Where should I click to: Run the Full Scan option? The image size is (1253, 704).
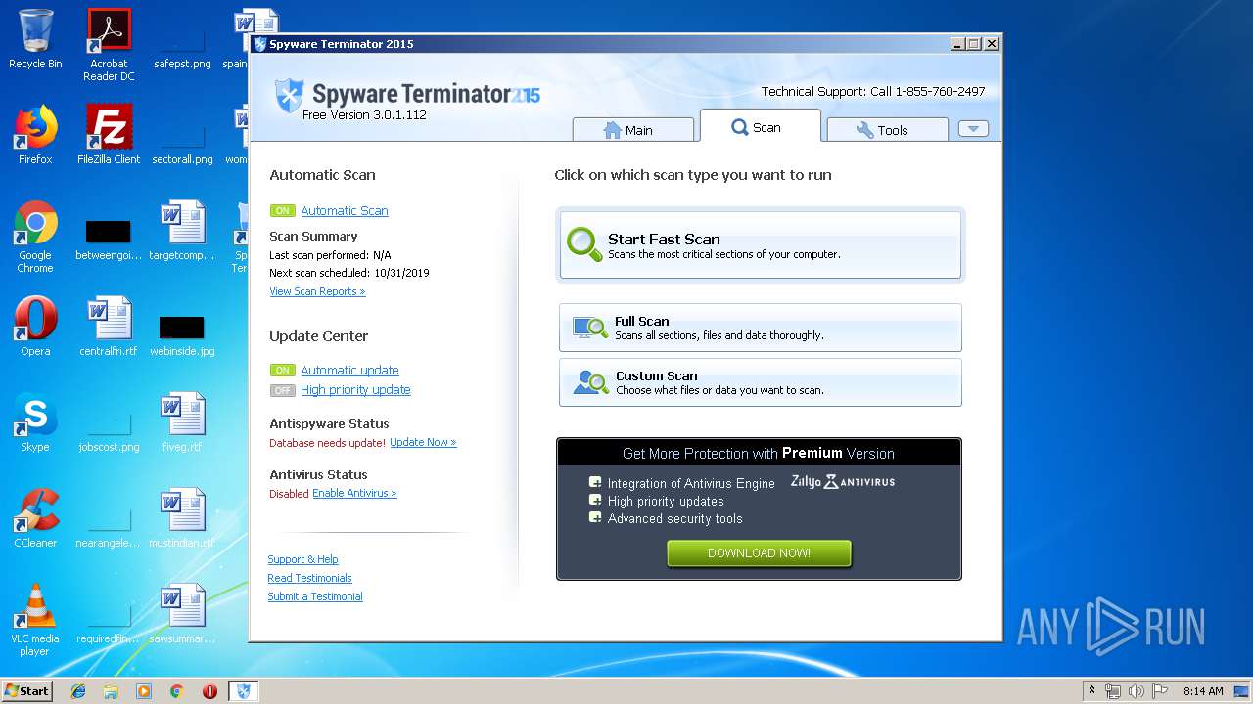tap(761, 328)
